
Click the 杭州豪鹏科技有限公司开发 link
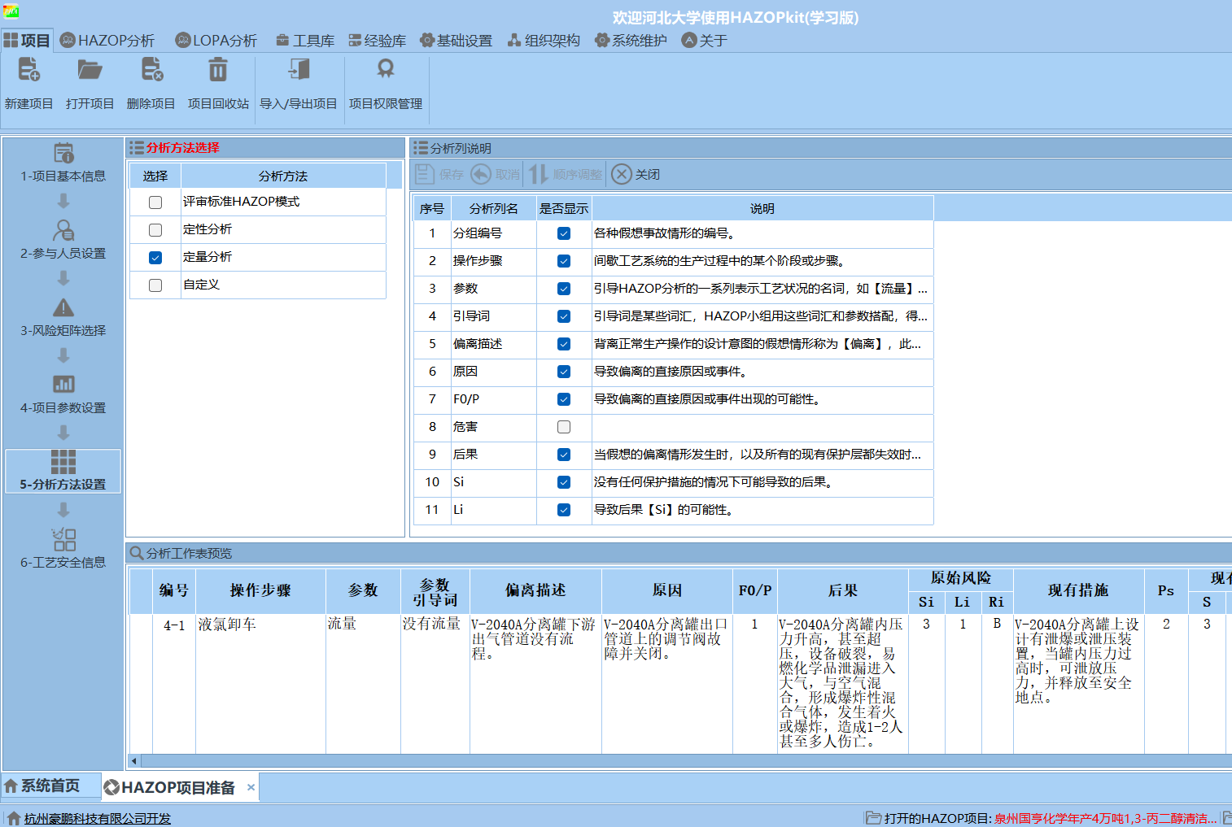pos(98,818)
